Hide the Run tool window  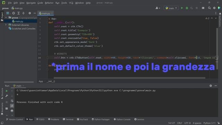216,86
